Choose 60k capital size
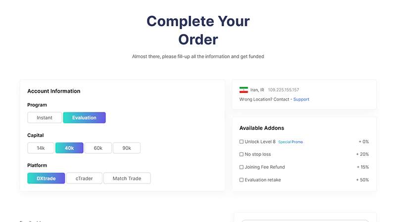The height and width of the screenshot is (222, 396). [x=98, y=148]
